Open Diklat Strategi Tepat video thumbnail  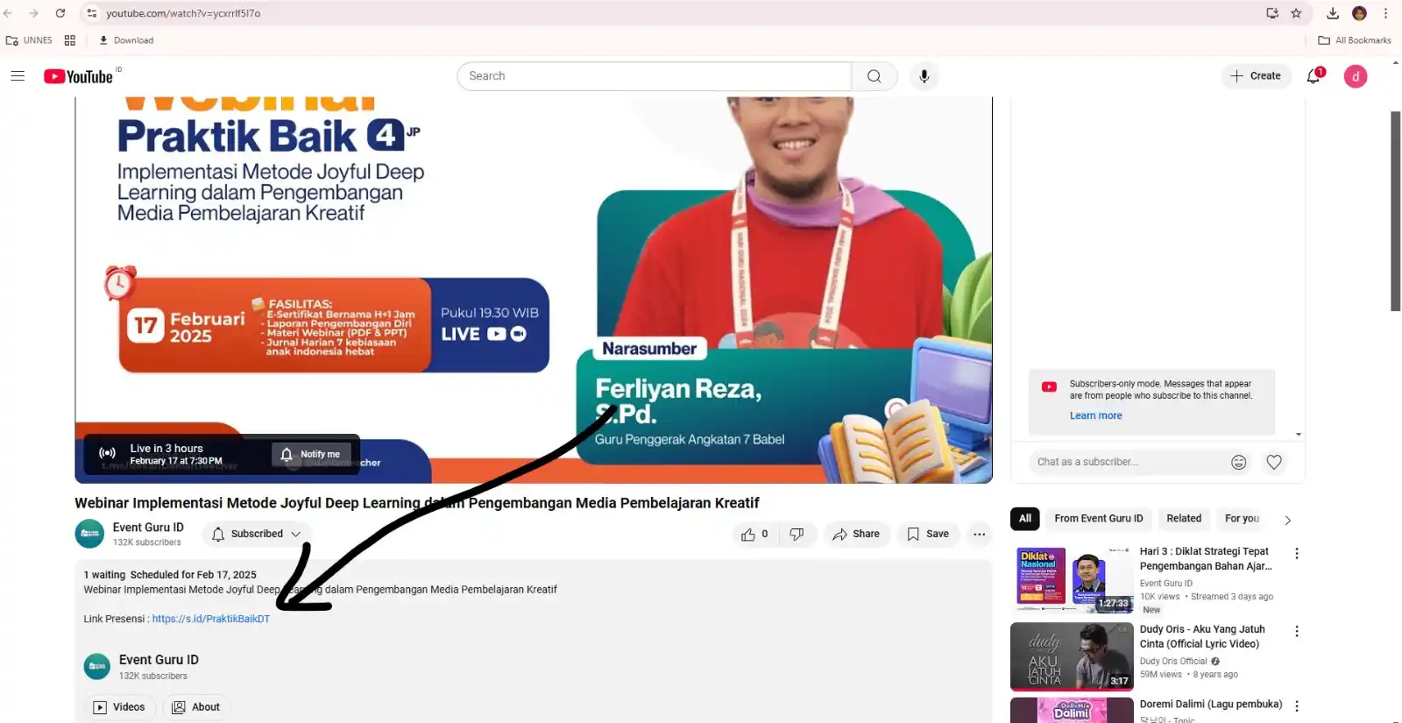pyautogui.click(x=1072, y=579)
